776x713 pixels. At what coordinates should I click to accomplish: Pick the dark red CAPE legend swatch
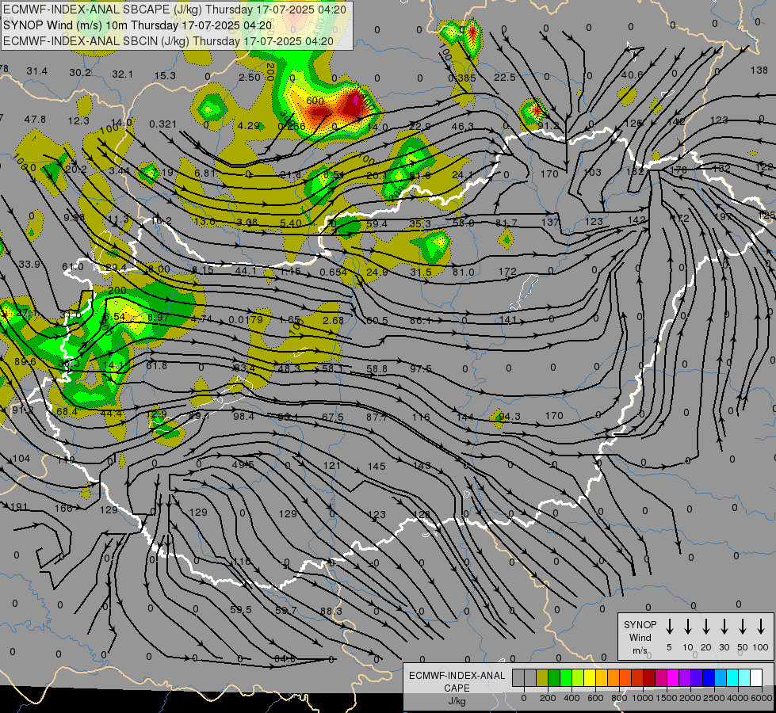click(649, 677)
